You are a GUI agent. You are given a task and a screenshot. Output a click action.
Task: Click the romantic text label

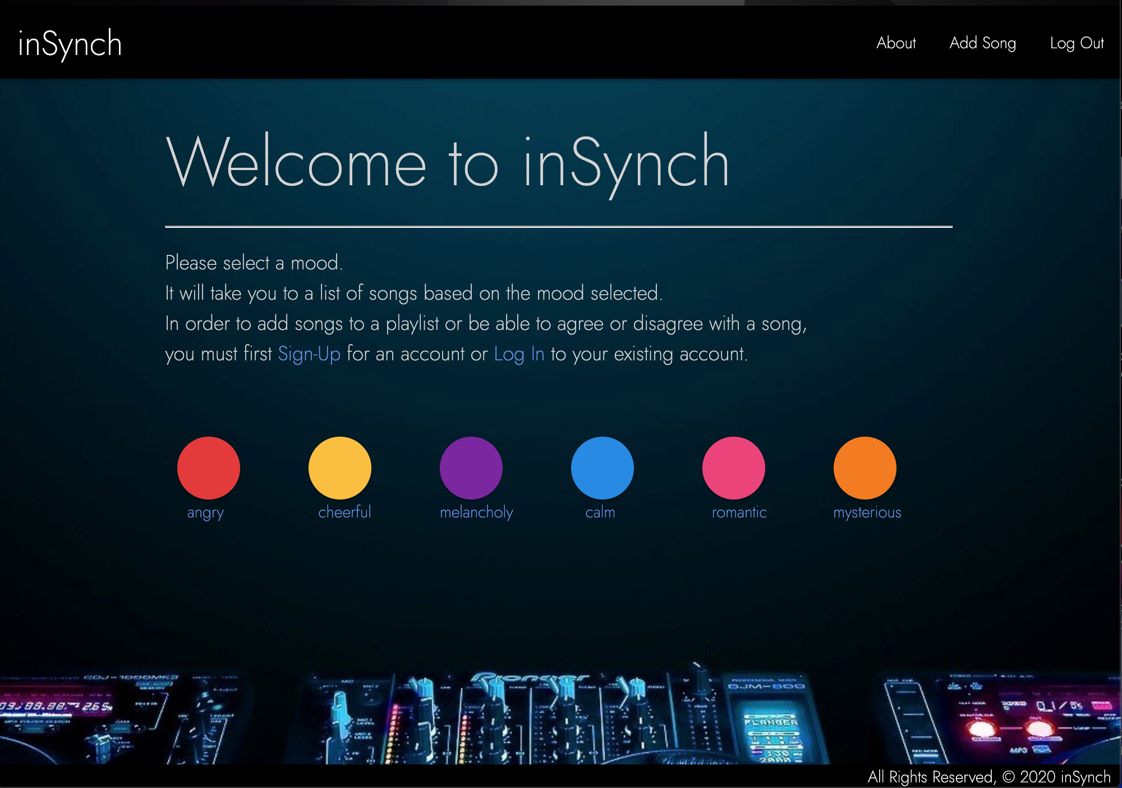739,512
